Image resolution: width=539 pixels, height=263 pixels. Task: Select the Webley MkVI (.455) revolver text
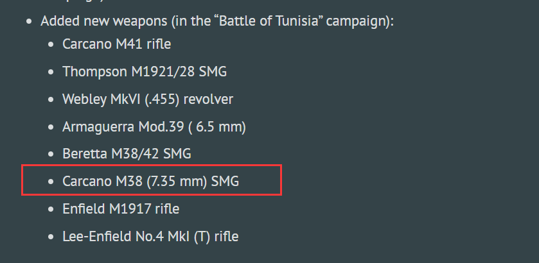148,99
